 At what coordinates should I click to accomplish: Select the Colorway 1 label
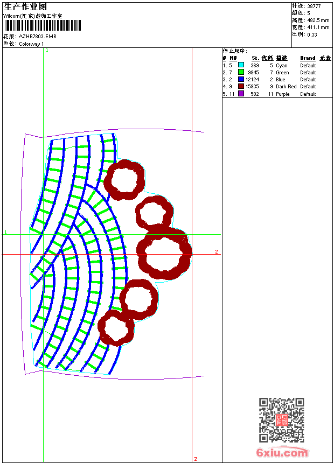[x=31, y=44]
